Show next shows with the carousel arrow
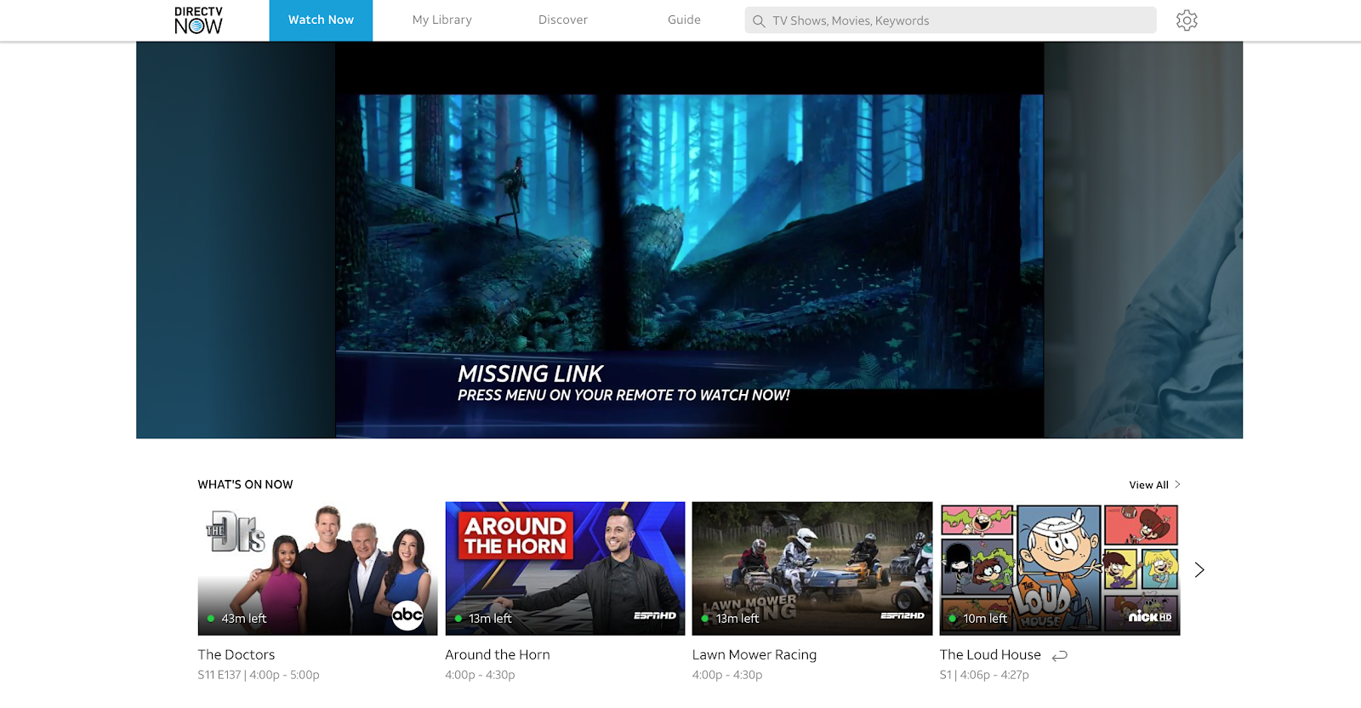Screen dimensions: 1361x708 point(1199,569)
